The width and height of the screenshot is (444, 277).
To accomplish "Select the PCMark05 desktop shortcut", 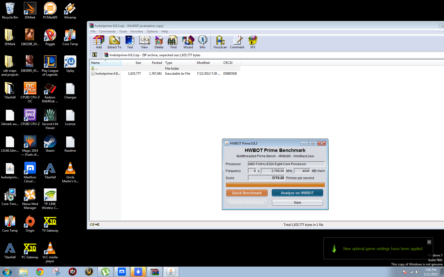I will point(50,11).
